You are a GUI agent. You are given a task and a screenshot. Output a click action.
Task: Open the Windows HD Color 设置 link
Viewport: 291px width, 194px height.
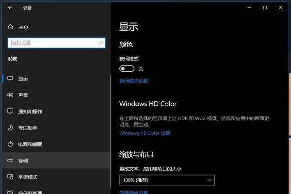(x=145, y=133)
